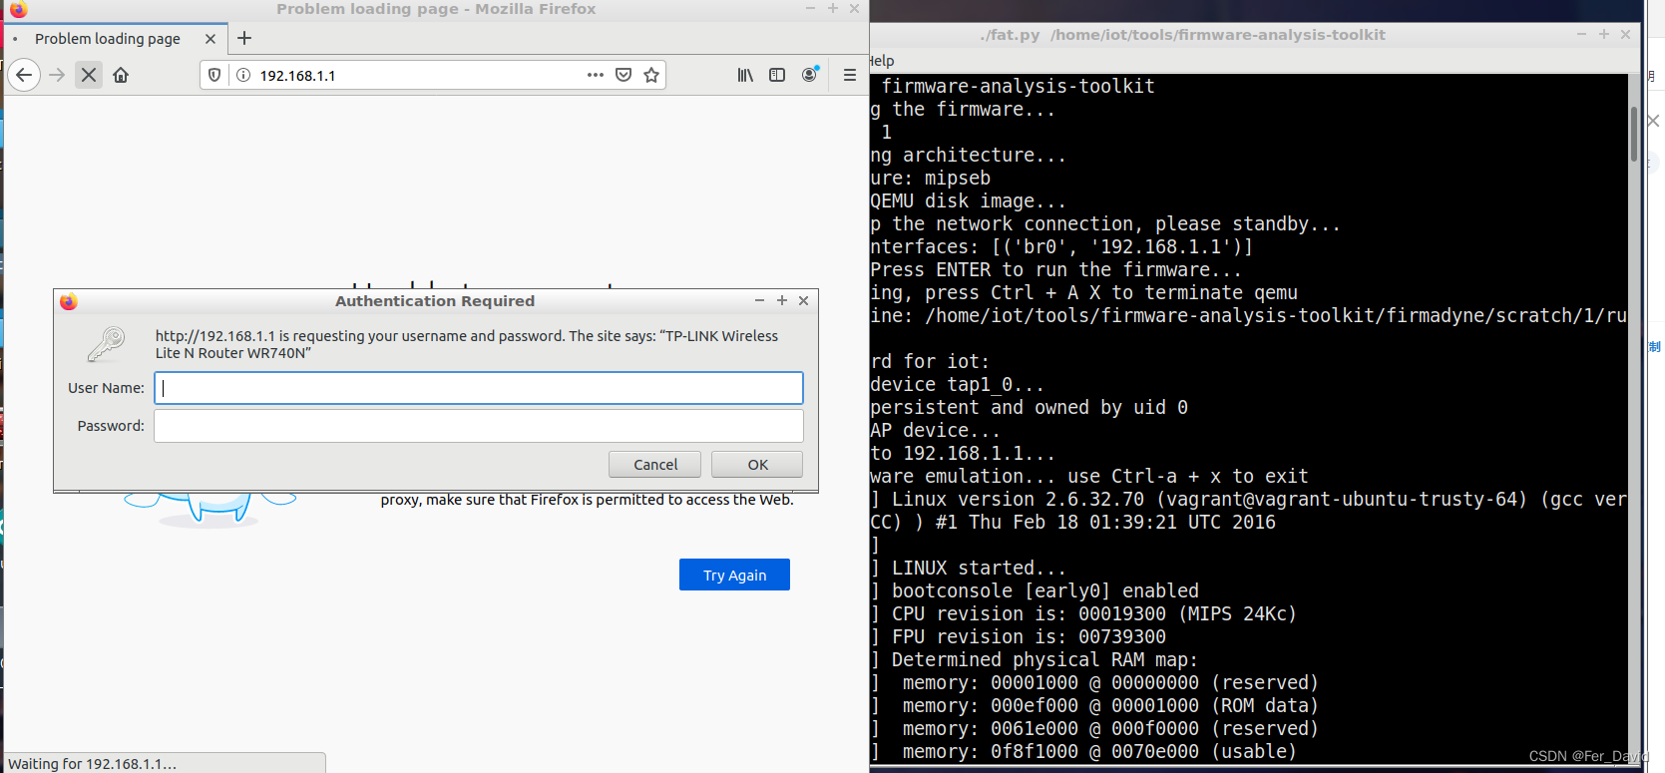The image size is (1665, 773).
Task: Click the Try Again button
Action: (x=734, y=575)
